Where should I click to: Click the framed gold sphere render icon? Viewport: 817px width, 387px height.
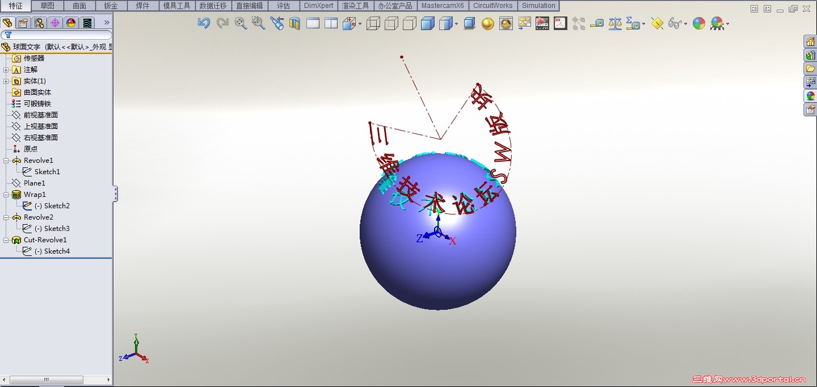point(506,23)
